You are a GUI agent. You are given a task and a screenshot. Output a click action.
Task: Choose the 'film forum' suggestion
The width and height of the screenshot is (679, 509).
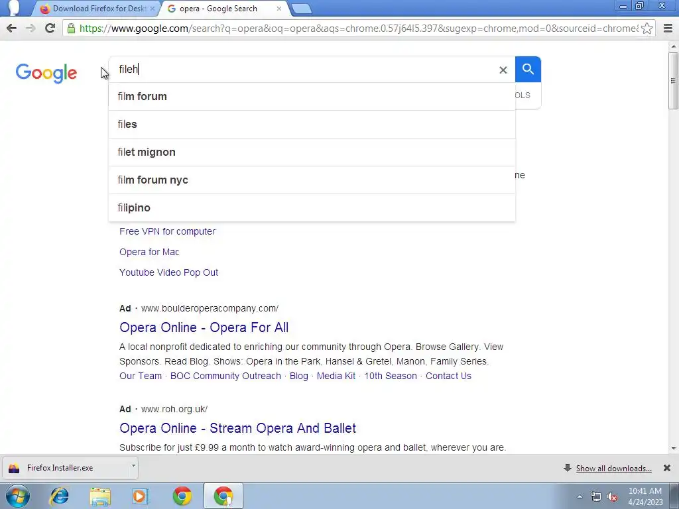pos(312,97)
